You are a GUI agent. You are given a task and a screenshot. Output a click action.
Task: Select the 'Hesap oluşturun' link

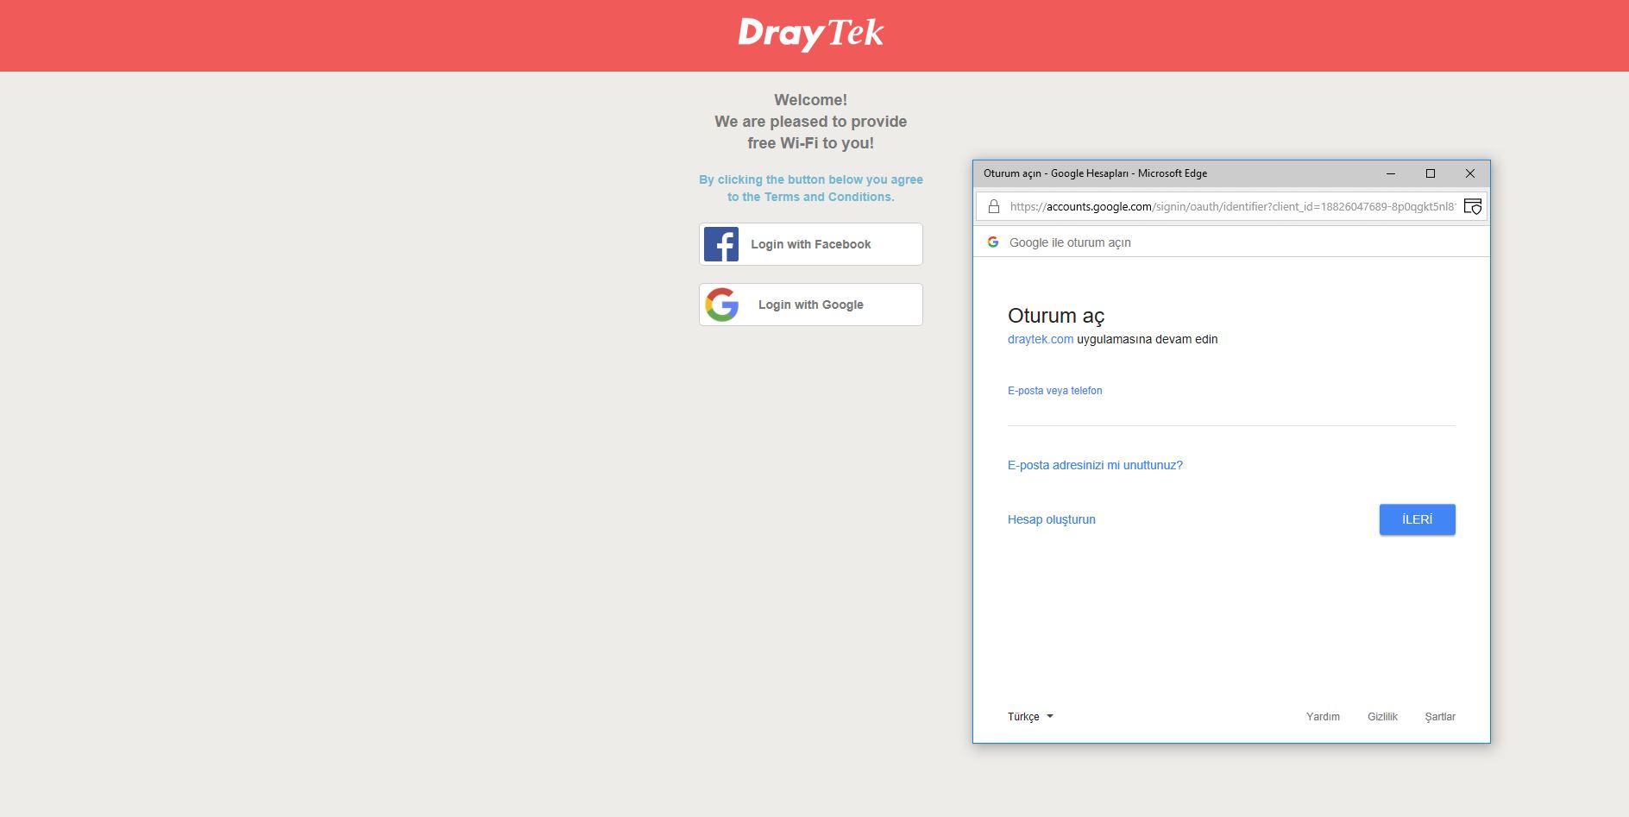click(x=1051, y=519)
